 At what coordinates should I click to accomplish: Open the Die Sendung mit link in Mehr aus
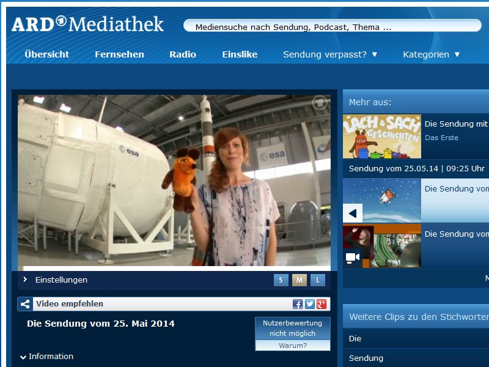point(456,124)
